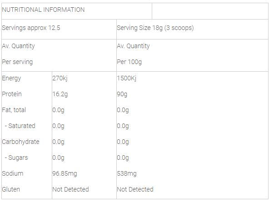Select the Energy row label
The image size is (274, 202).
tap(12, 78)
